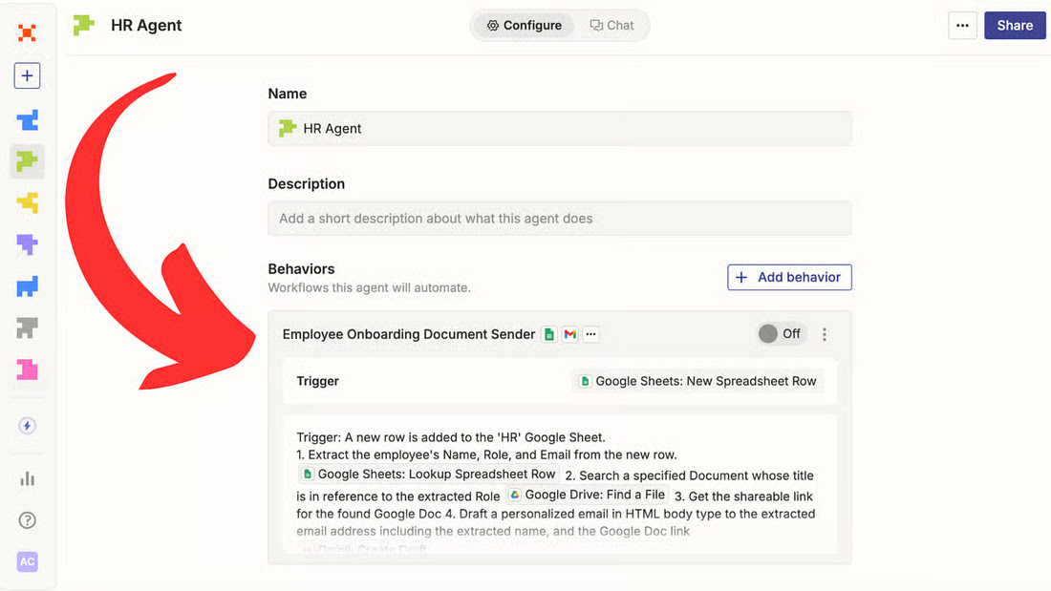Click the plus create button in sidebar
This screenshot has width=1051, height=591.
[27, 75]
